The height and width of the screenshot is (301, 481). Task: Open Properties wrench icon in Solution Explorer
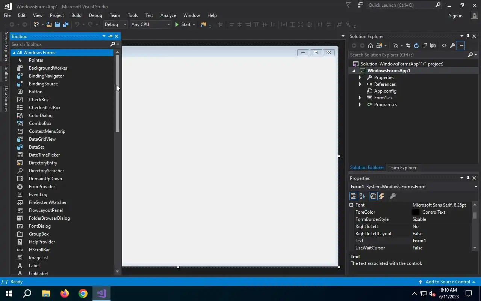coord(452,46)
